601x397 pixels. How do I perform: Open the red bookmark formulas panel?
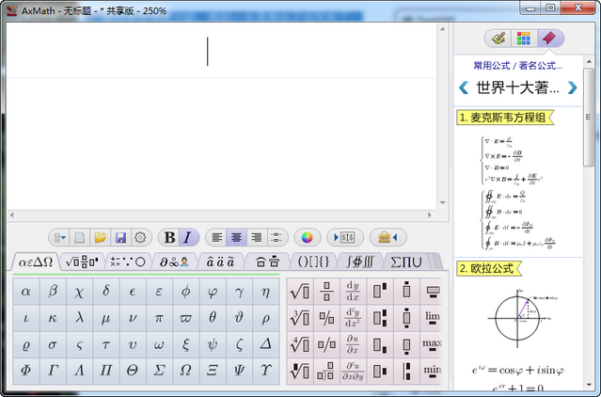coord(550,38)
